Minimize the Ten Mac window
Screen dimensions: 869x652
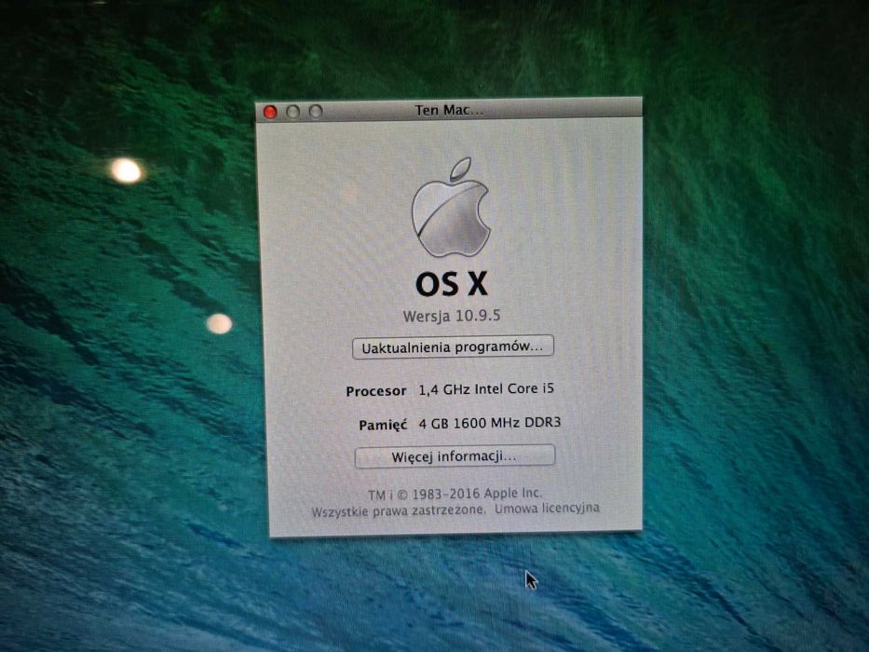292,112
